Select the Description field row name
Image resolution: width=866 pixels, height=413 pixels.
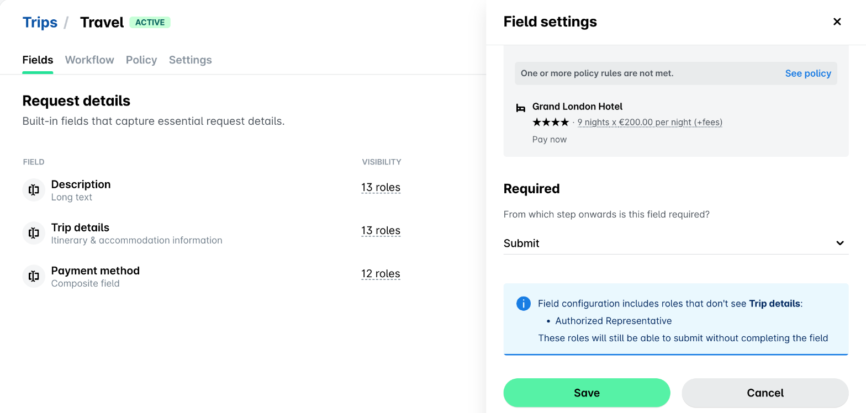click(81, 184)
